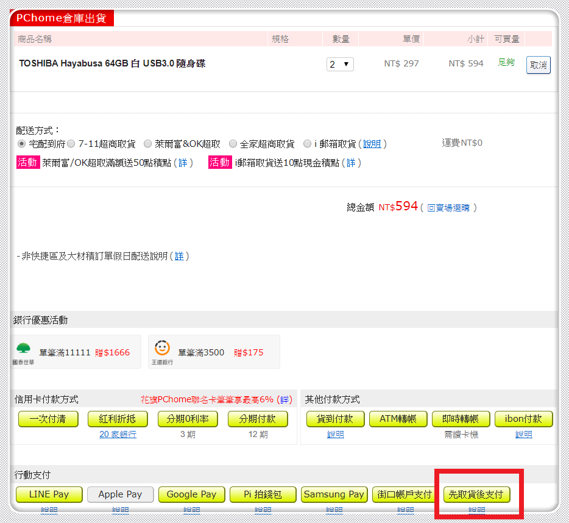Pay with Apple Pay button
Image resolution: width=569 pixels, height=523 pixels.
coord(121,495)
